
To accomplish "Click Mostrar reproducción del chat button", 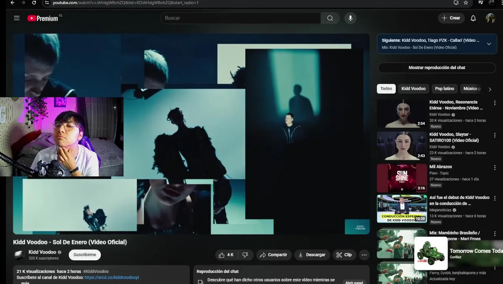I will coord(437,68).
